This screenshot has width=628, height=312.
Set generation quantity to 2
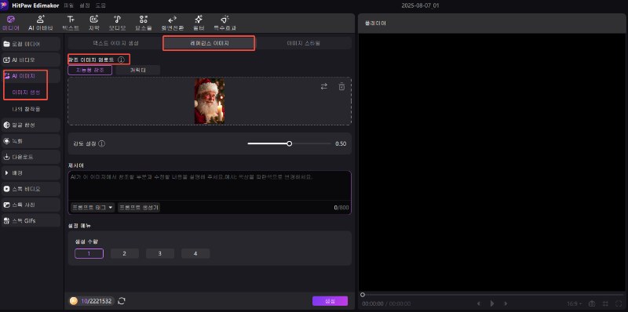click(x=125, y=254)
